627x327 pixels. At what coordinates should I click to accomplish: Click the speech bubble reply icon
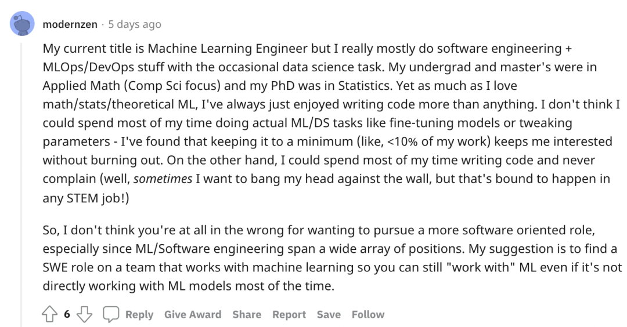click(x=111, y=314)
